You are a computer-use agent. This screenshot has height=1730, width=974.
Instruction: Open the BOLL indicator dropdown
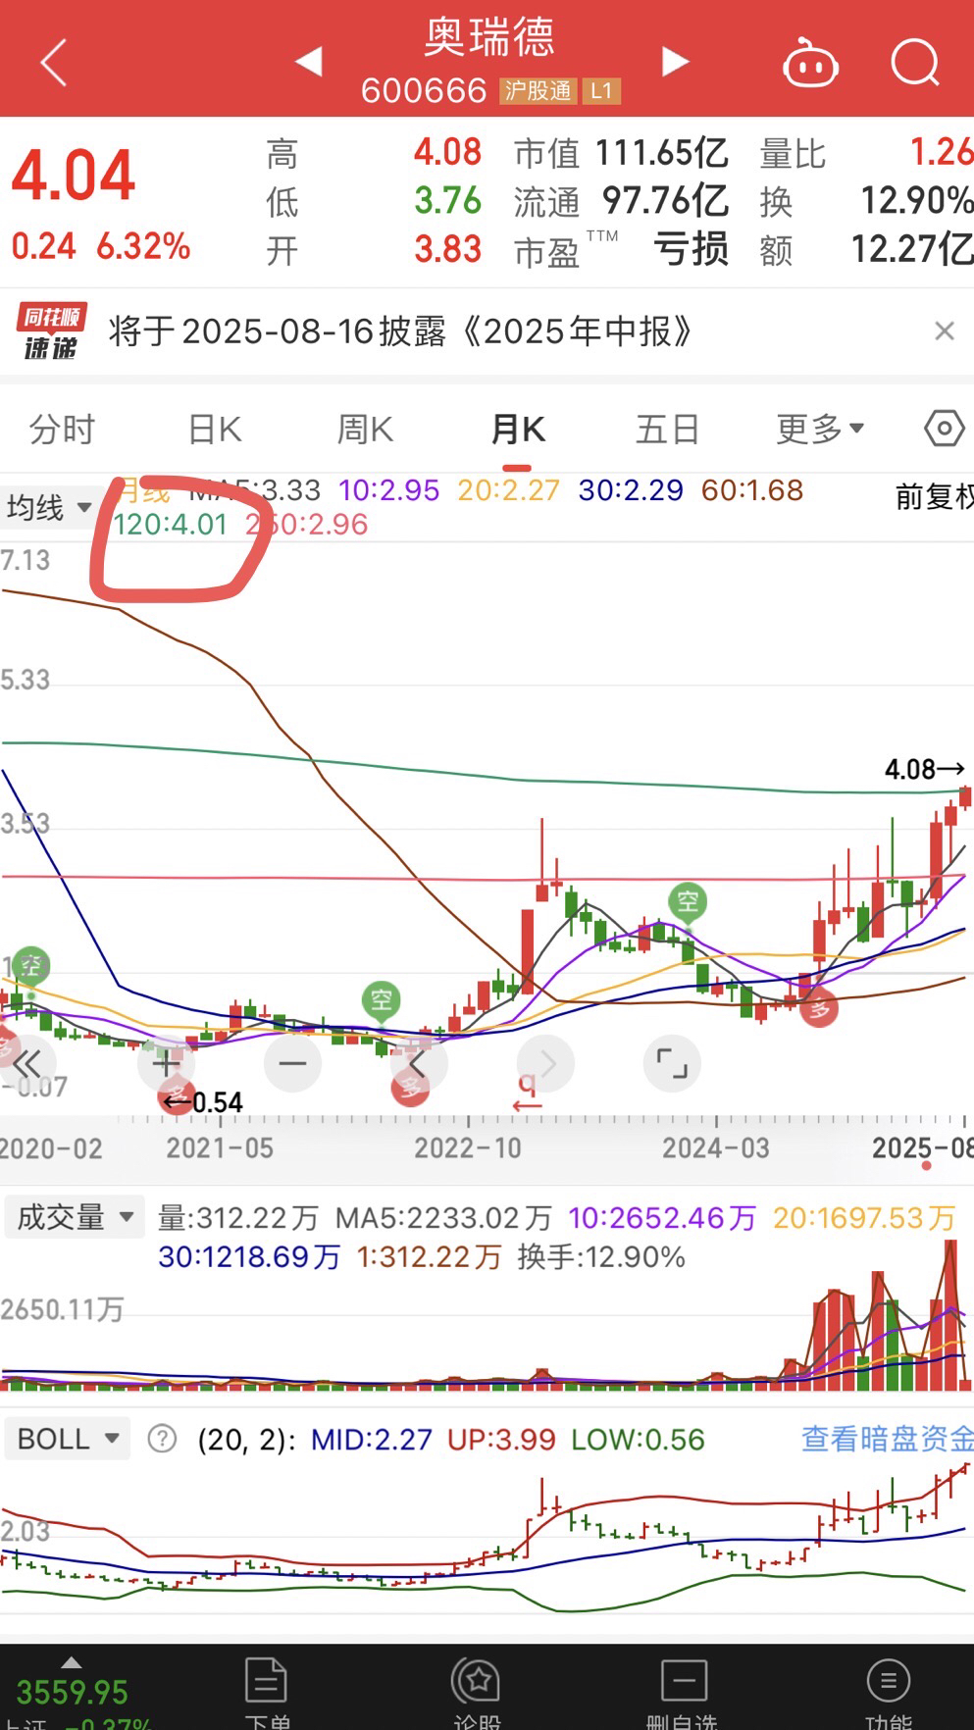coord(68,1439)
